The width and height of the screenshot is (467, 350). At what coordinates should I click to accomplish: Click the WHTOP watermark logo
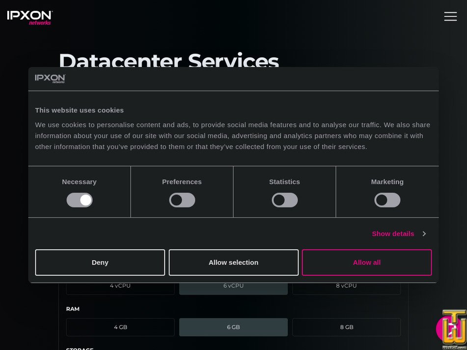click(x=452, y=328)
